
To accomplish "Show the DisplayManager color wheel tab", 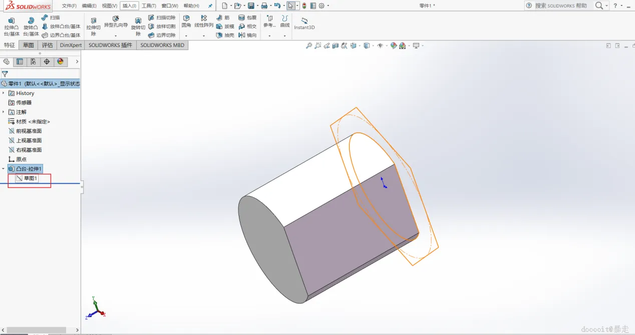I will (60, 61).
